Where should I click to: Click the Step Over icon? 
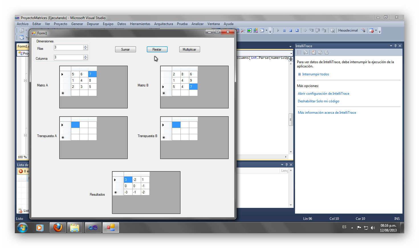pos(318,30)
